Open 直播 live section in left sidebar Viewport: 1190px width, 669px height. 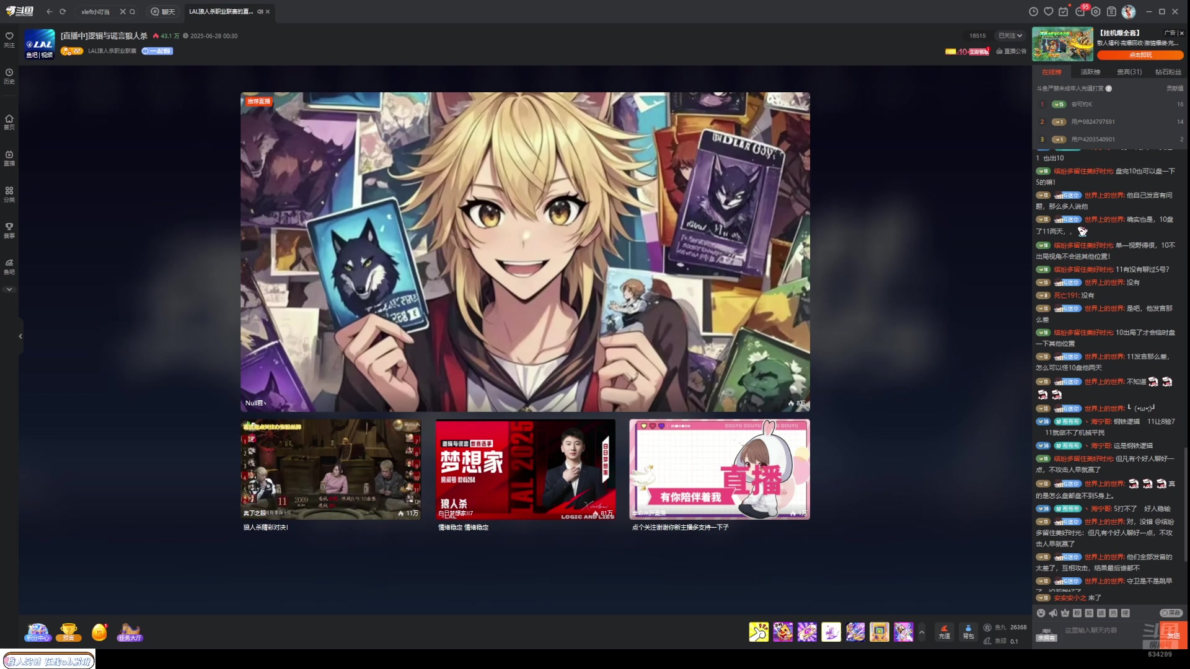coord(9,158)
